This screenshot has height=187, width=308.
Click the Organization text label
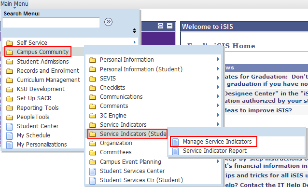116,143
